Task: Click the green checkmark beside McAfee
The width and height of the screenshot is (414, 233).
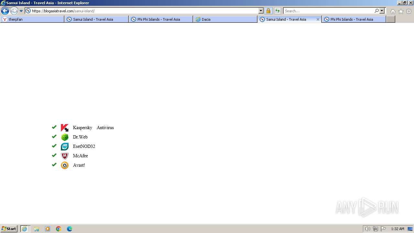Action: [x=54, y=155]
